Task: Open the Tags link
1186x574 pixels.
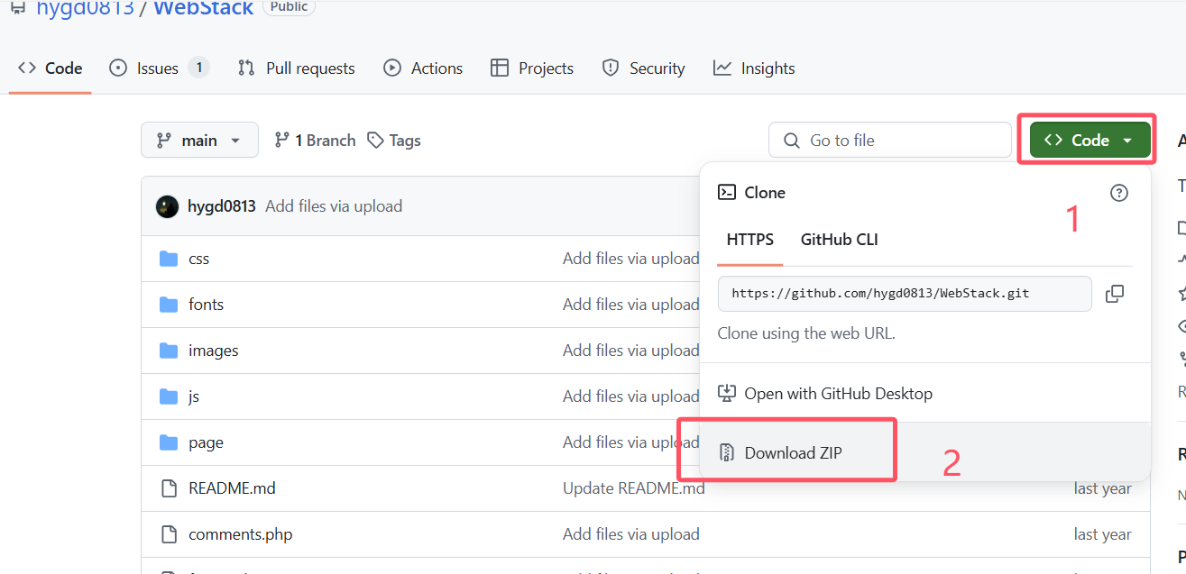Action: click(x=394, y=141)
